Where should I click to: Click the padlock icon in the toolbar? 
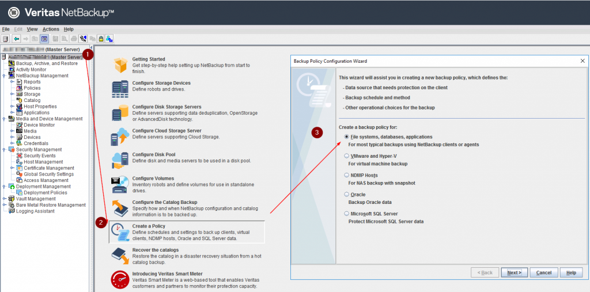[x=101, y=39]
